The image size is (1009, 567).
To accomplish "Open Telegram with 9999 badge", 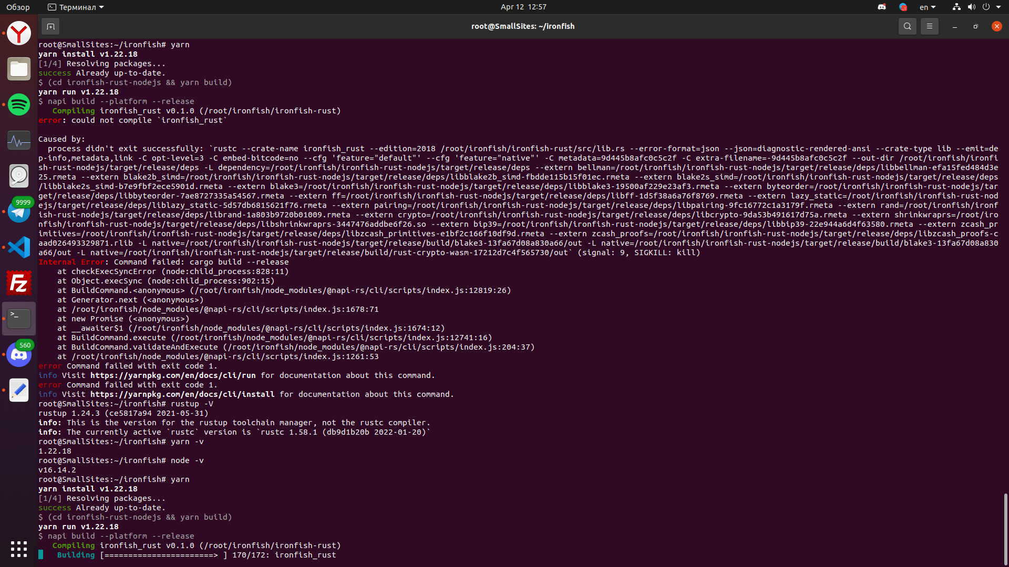I will point(19,211).
